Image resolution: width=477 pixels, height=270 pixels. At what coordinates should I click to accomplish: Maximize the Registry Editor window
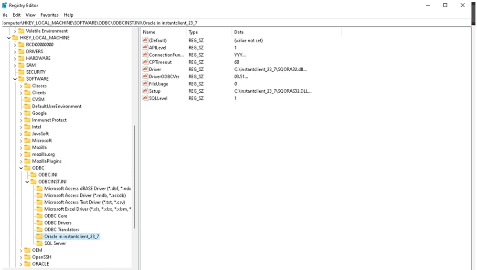coord(445,5)
